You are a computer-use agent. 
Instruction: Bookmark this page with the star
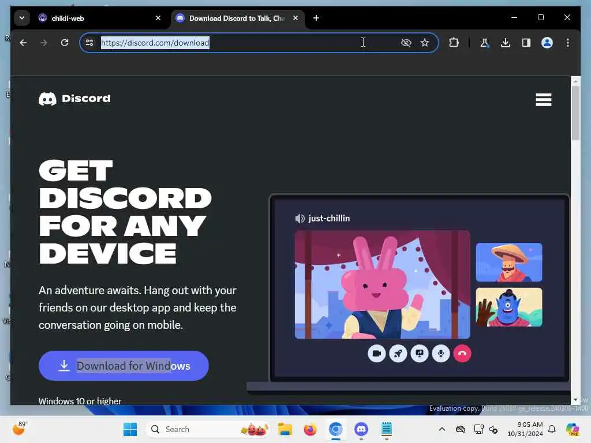pyautogui.click(x=425, y=43)
